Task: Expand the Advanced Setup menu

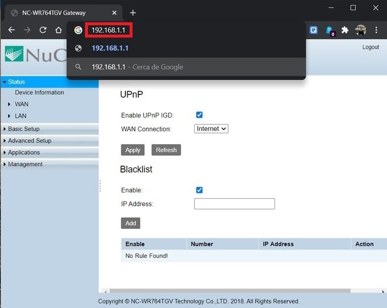Action: pyautogui.click(x=49, y=141)
